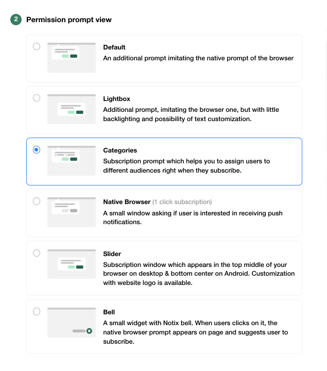This screenshot has width=327, height=371.
Task: Enable the Bell radio button
Action: click(37, 311)
